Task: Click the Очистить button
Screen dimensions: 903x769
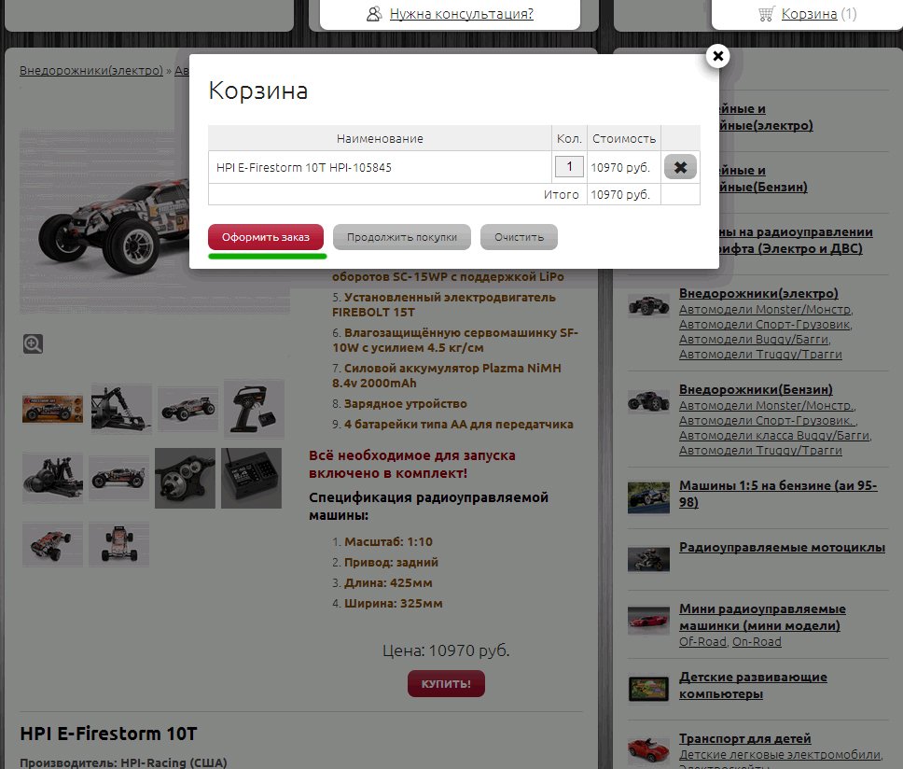Action: pyautogui.click(x=519, y=237)
